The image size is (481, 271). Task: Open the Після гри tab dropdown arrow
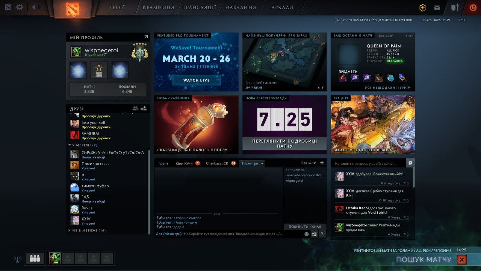(x=262, y=163)
